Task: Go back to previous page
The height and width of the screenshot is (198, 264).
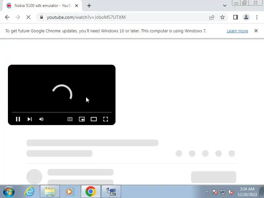Action: point(7,17)
